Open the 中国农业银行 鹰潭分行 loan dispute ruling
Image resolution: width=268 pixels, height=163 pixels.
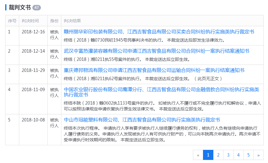(161, 90)
